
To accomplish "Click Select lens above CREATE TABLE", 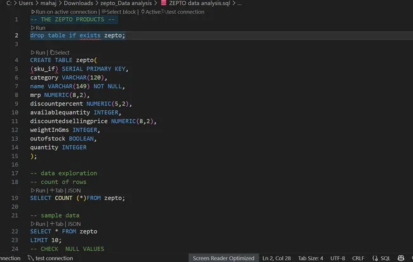I will 60,52.
